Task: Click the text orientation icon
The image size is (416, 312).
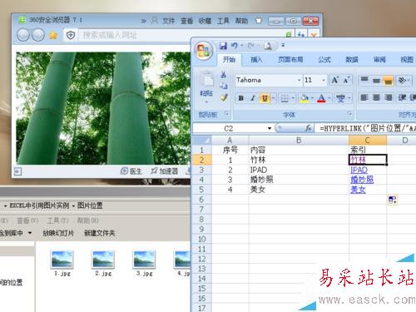Action: pos(401,80)
